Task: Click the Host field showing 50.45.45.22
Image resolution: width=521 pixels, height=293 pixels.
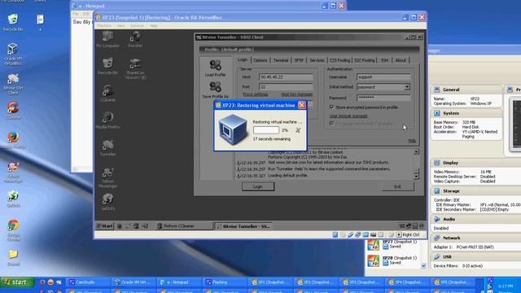Action: pyautogui.click(x=286, y=77)
